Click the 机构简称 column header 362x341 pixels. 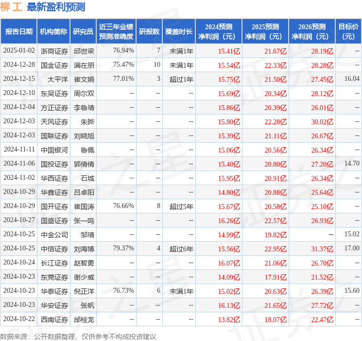tap(53, 31)
